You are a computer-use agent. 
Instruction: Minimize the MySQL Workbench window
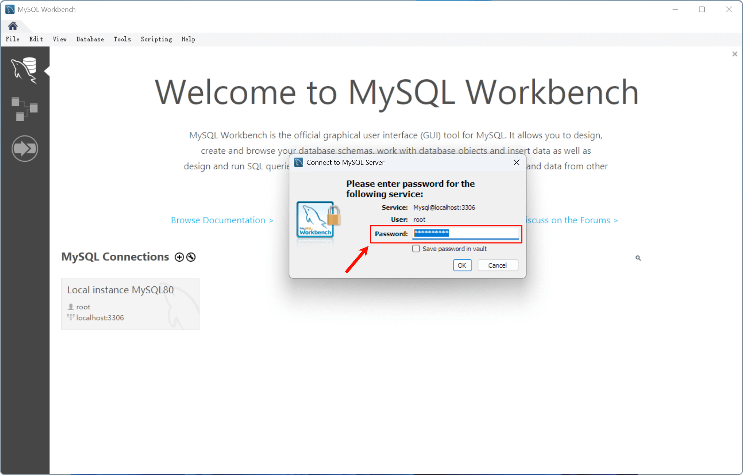pyautogui.click(x=675, y=10)
